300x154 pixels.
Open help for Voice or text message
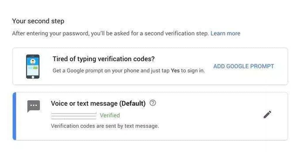coord(153,103)
